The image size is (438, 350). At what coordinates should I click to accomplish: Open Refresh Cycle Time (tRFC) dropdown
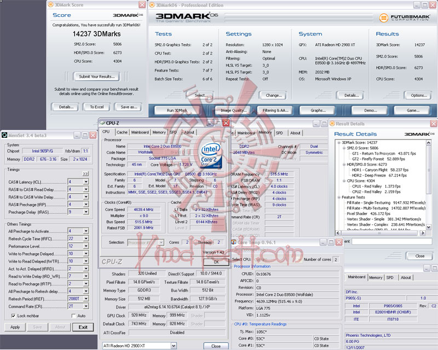pyautogui.click(x=86, y=238)
